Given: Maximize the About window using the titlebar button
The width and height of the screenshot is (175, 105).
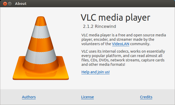Looking at the screenshot, I should pyautogui.click(x=10, y=4).
